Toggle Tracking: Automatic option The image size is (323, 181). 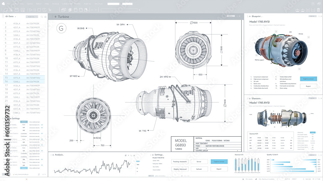point(180,161)
